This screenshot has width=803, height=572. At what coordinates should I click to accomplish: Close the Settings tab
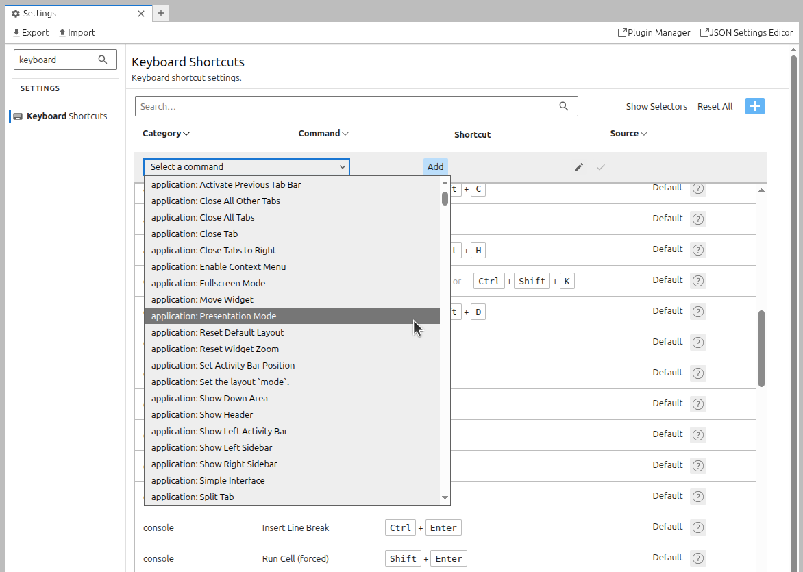[x=141, y=14]
